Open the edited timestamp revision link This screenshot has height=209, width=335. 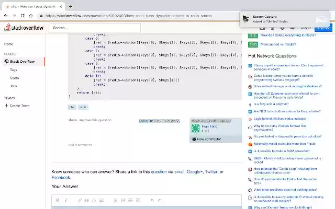(159, 121)
